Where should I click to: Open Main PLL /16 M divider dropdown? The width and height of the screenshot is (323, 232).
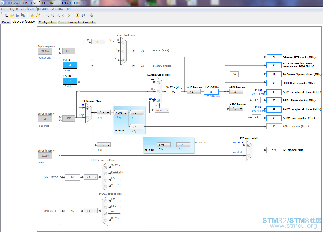tap(104, 113)
